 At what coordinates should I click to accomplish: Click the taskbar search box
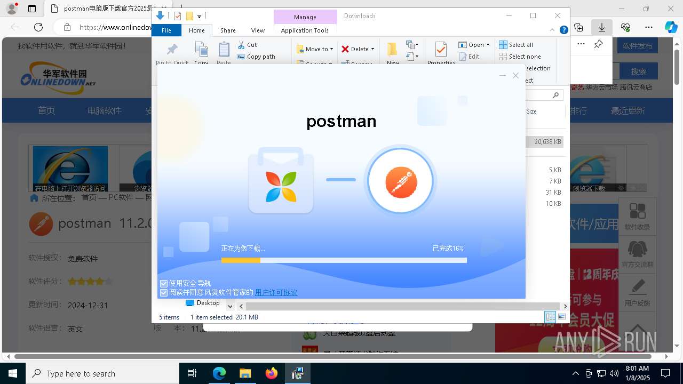(x=102, y=373)
